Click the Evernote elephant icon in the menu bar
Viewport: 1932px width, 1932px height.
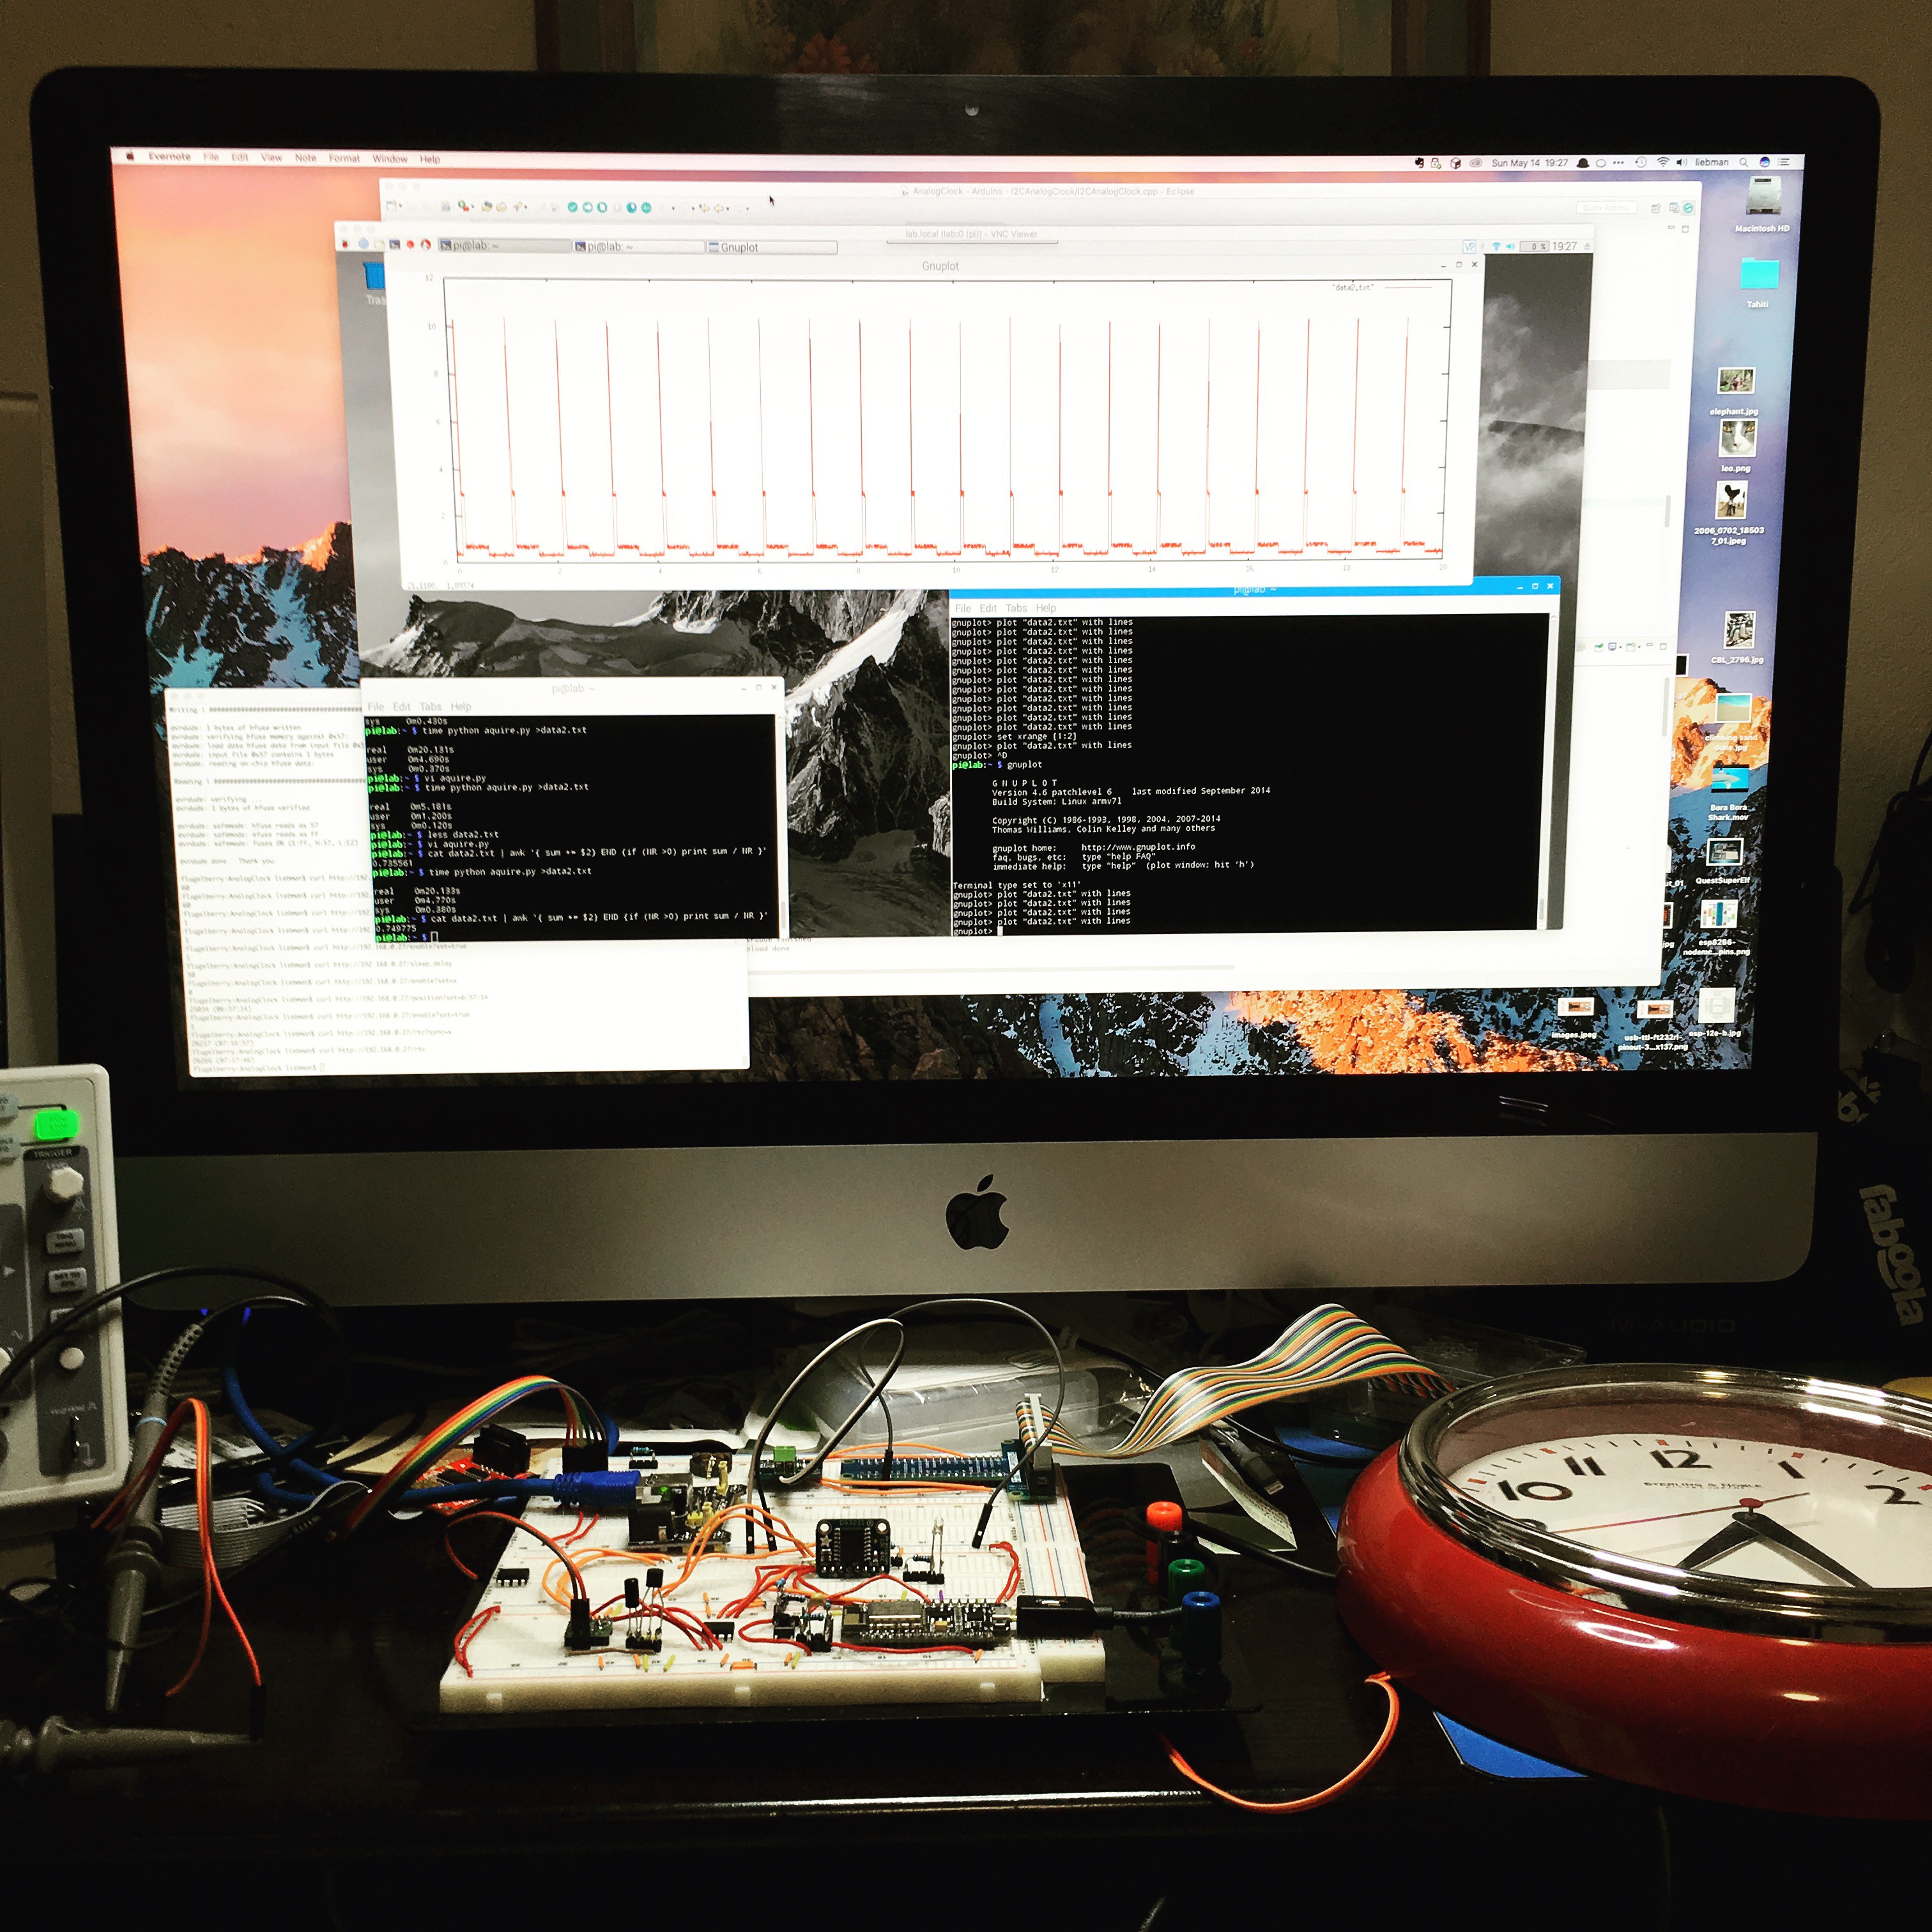tap(1420, 163)
